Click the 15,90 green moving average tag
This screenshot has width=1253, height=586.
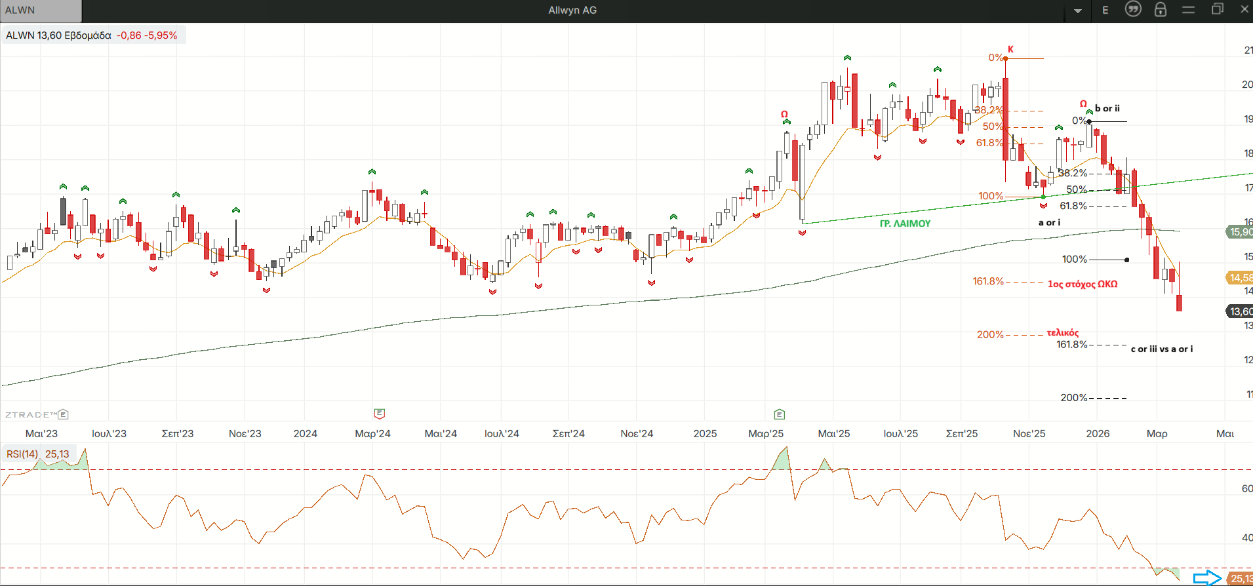pos(1240,231)
